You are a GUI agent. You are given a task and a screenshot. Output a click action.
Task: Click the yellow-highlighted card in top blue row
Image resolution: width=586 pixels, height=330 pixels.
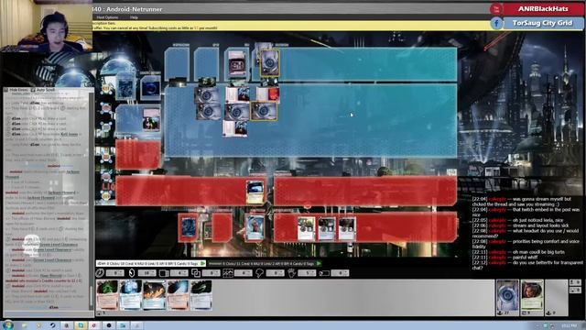(x=270, y=62)
